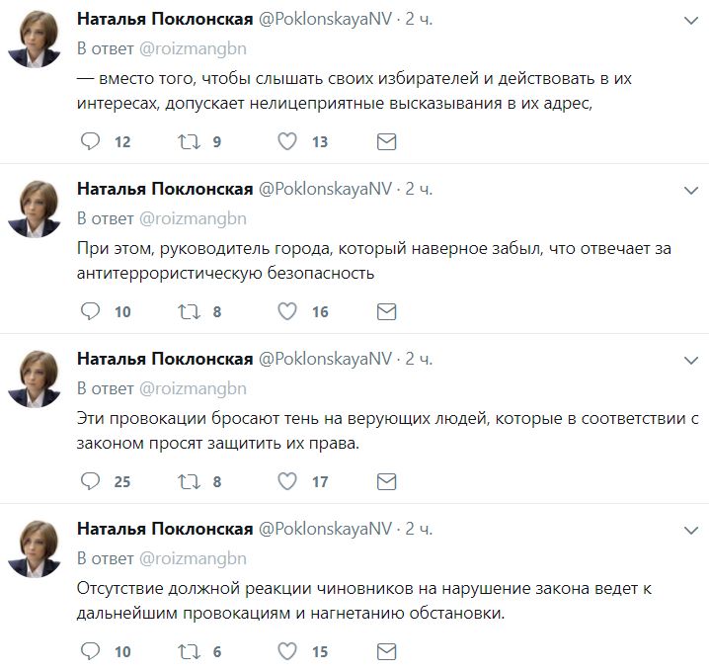This screenshot has height=672, width=709.
Task: Click the avatar photo of the second tweet
Action: [x=36, y=210]
